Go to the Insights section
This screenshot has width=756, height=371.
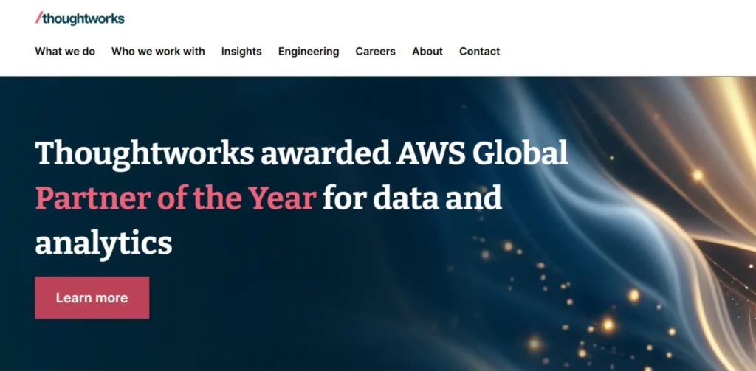pyautogui.click(x=241, y=52)
